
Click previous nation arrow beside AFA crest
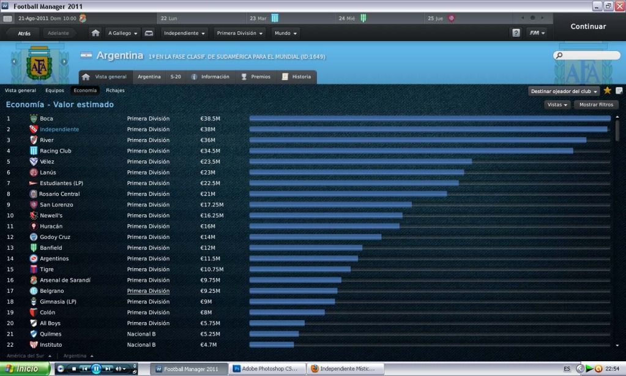pyautogui.click(x=14, y=61)
